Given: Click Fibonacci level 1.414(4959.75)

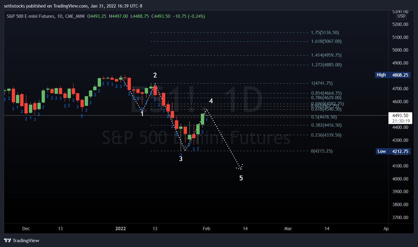Looking at the screenshot, I should (x=326, y=55).
